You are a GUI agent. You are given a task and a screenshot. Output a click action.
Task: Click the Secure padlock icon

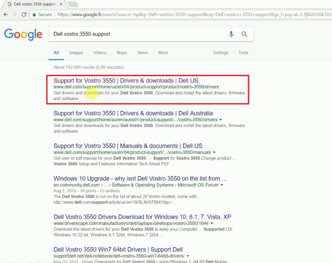click(35, 14)
